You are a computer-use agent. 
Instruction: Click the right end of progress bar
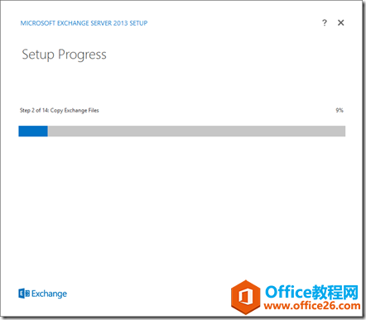pyautogui.click(x=344, y=131)
